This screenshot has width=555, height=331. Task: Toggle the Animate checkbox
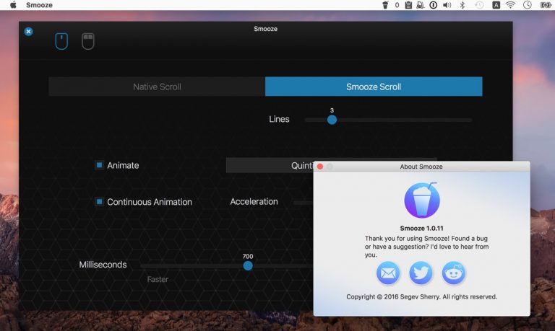pyautogui.click(x=100, y=165)
